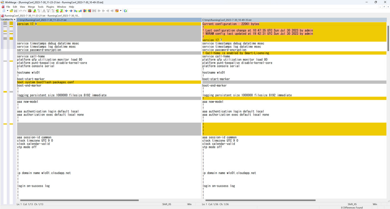Open a new comparison with the New icon
The image size is (390, 209).
coord(3,11)
